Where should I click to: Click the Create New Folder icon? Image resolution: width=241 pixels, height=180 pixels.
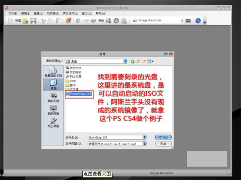click(144, 61)
